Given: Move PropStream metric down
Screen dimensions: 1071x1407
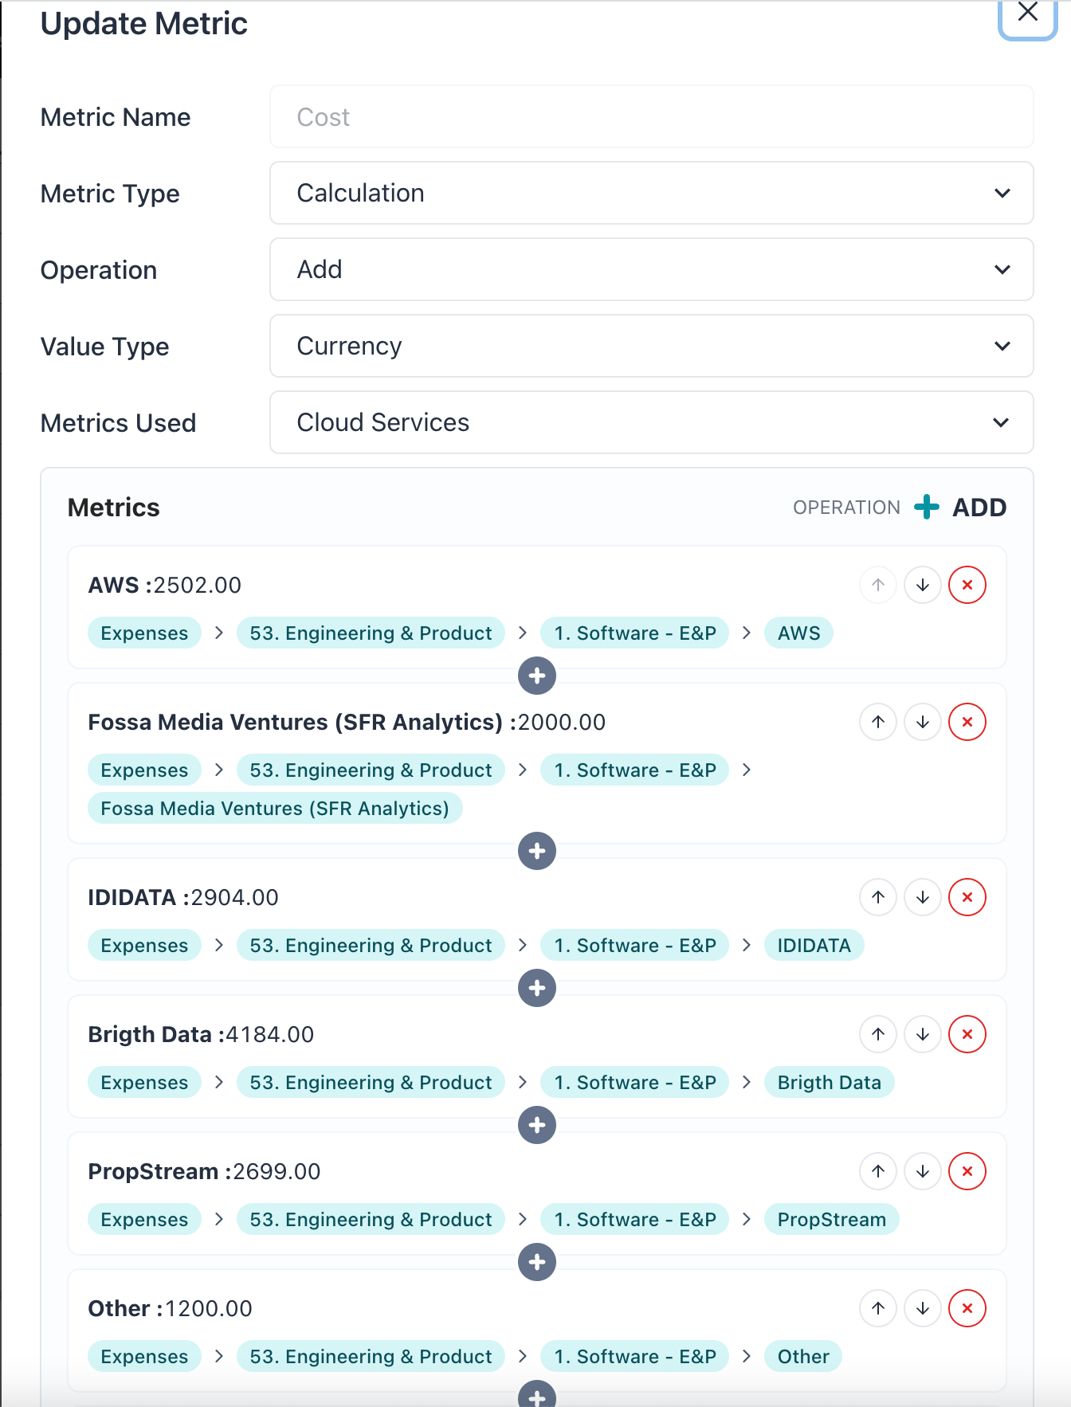Looking at the screenshot, I should [923, 1171].
